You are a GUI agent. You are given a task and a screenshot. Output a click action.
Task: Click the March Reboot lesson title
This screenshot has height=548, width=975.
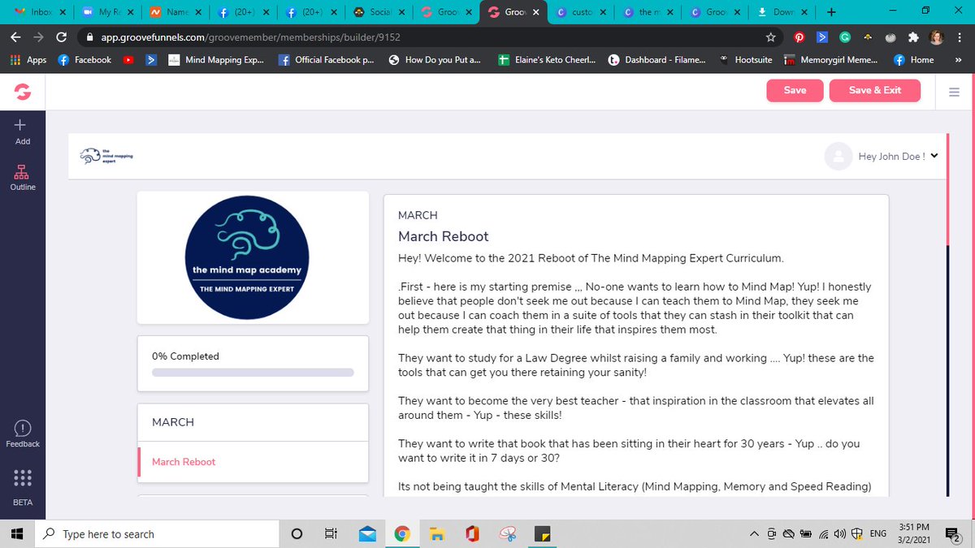[x=444, y=236]
